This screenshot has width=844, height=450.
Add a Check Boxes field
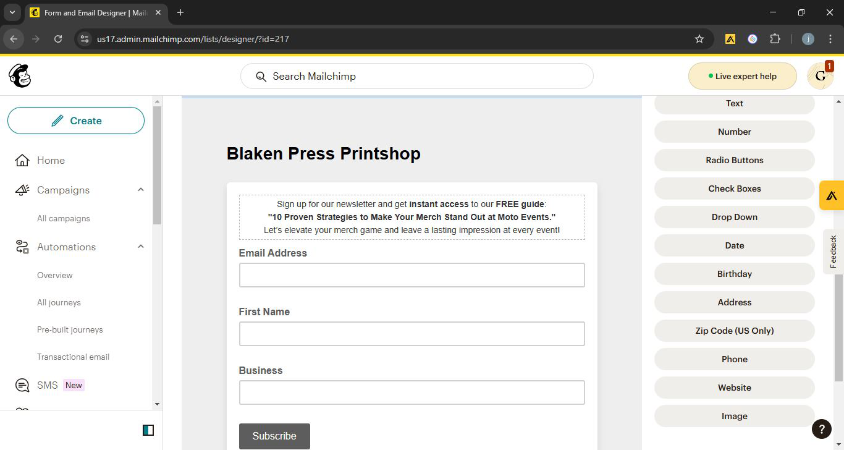734,189
